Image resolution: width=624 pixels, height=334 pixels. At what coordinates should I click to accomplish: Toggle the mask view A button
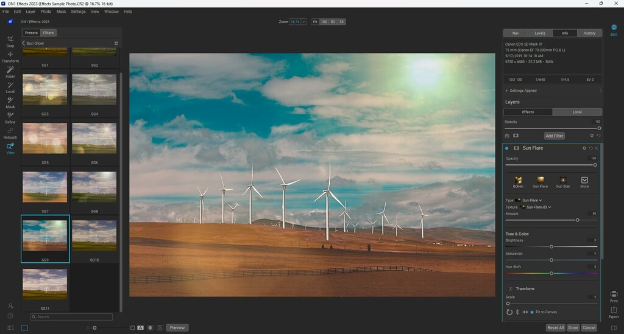click(141, 328)
